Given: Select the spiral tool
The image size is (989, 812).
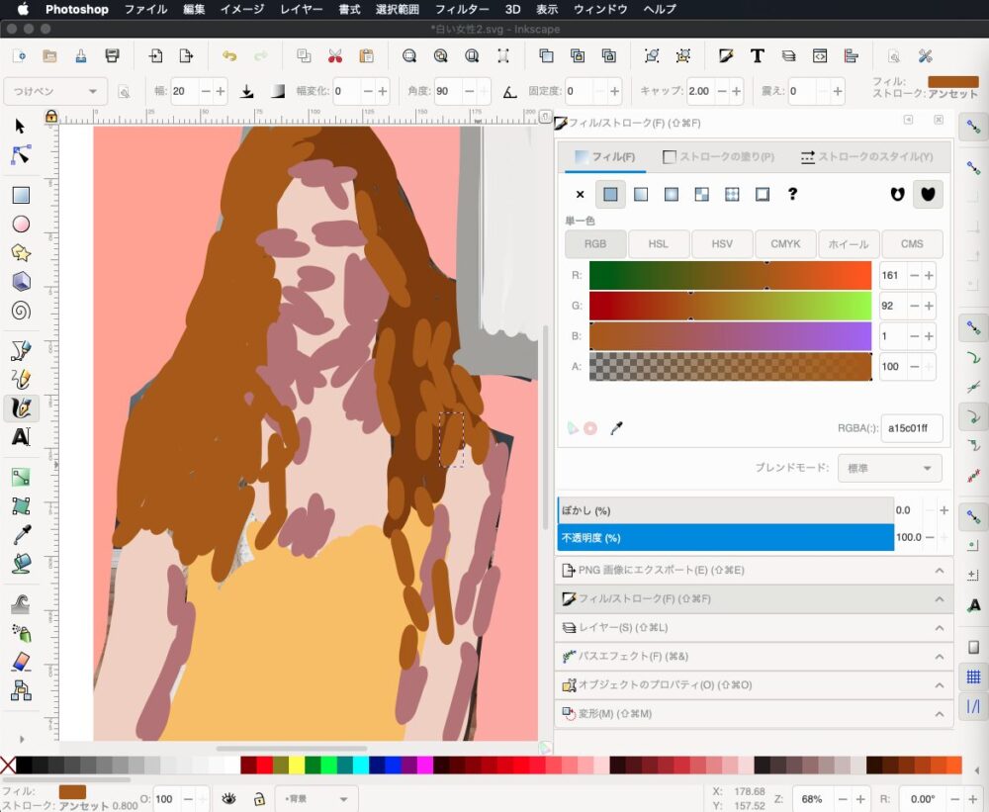Looking at the screenshot, I should coord(21,311).
